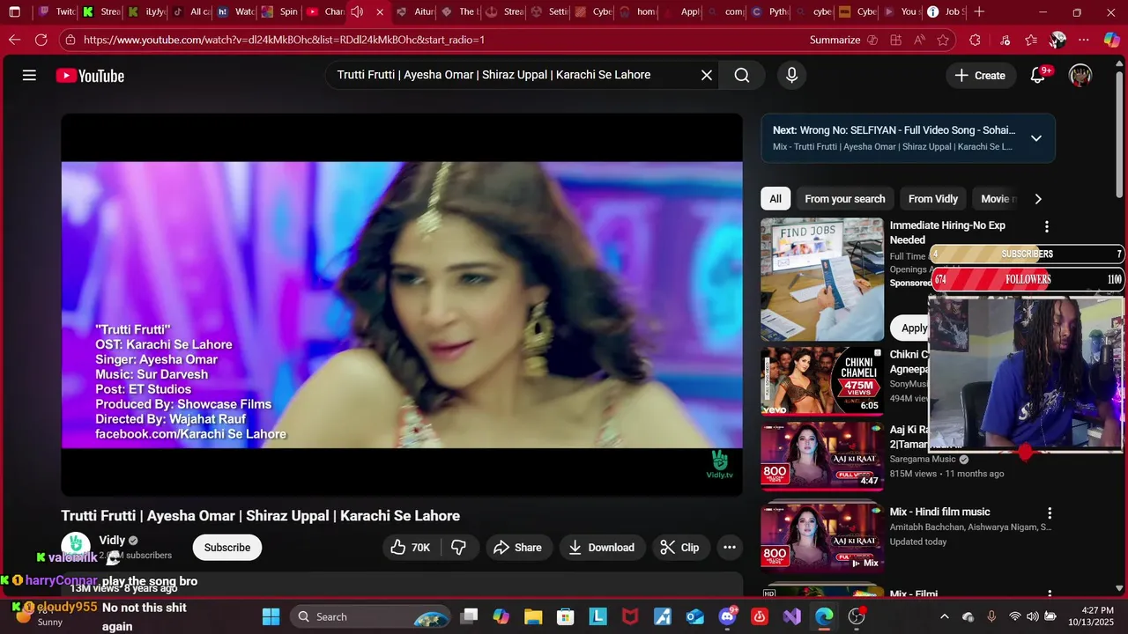Screen dimensions: 1128x634
Task: Mute the playing YouTube tab speaker icon
Action: (357, 12)
